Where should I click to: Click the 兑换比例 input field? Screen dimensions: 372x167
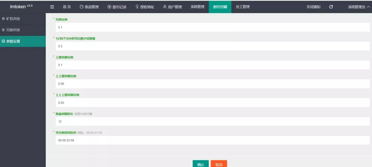point(213,27)
